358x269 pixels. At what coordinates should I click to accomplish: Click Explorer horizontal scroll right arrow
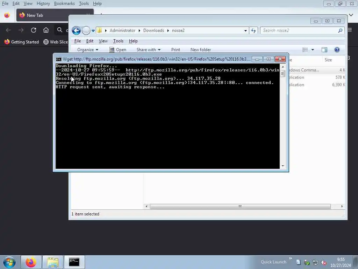[x=342, y=206]
